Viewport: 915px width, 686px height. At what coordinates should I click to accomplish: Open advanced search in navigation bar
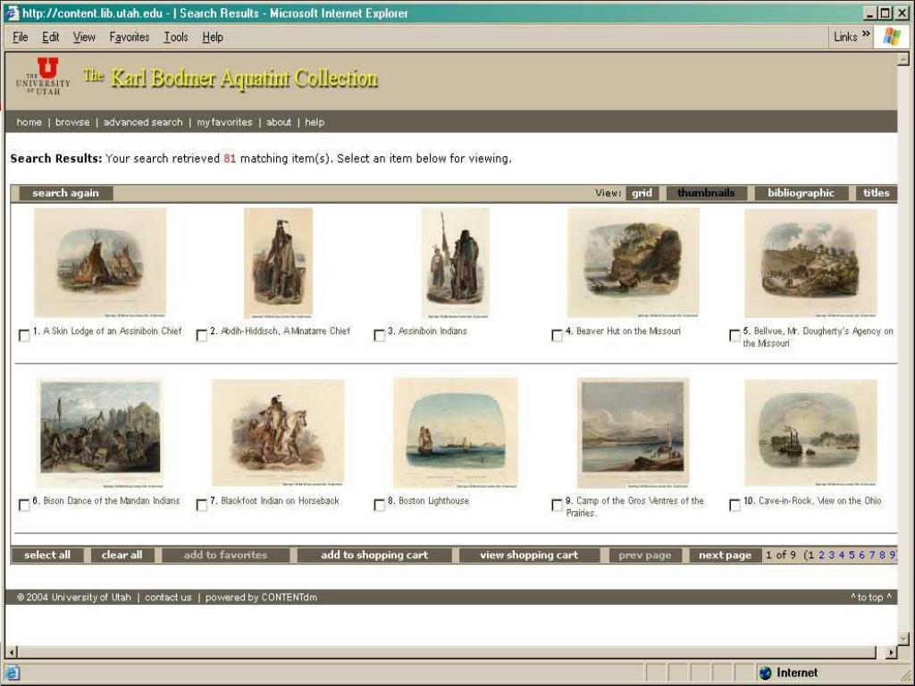[x=143, y=121]
